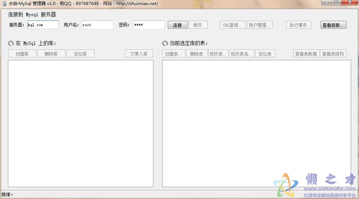Click inside the database list box

click(80, 123)
